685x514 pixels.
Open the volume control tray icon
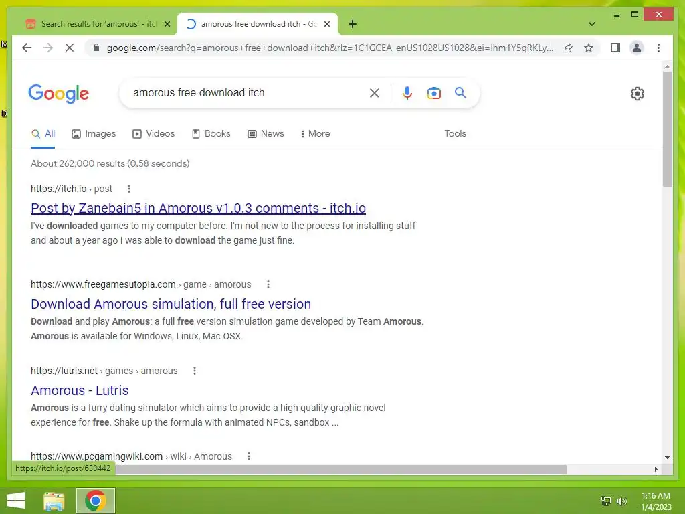click(x=621, y=501)
